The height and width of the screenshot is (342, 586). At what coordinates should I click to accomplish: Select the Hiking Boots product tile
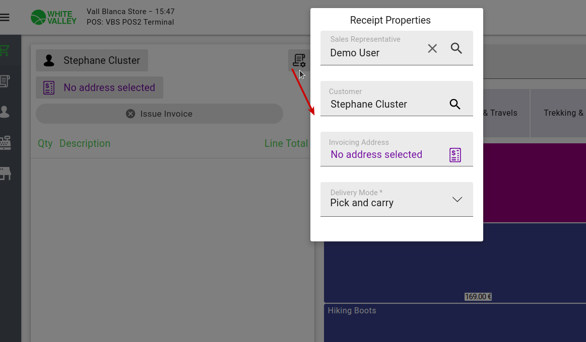455,323
